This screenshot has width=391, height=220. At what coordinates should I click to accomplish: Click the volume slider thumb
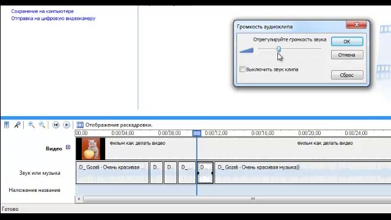[x=279, y=50]
